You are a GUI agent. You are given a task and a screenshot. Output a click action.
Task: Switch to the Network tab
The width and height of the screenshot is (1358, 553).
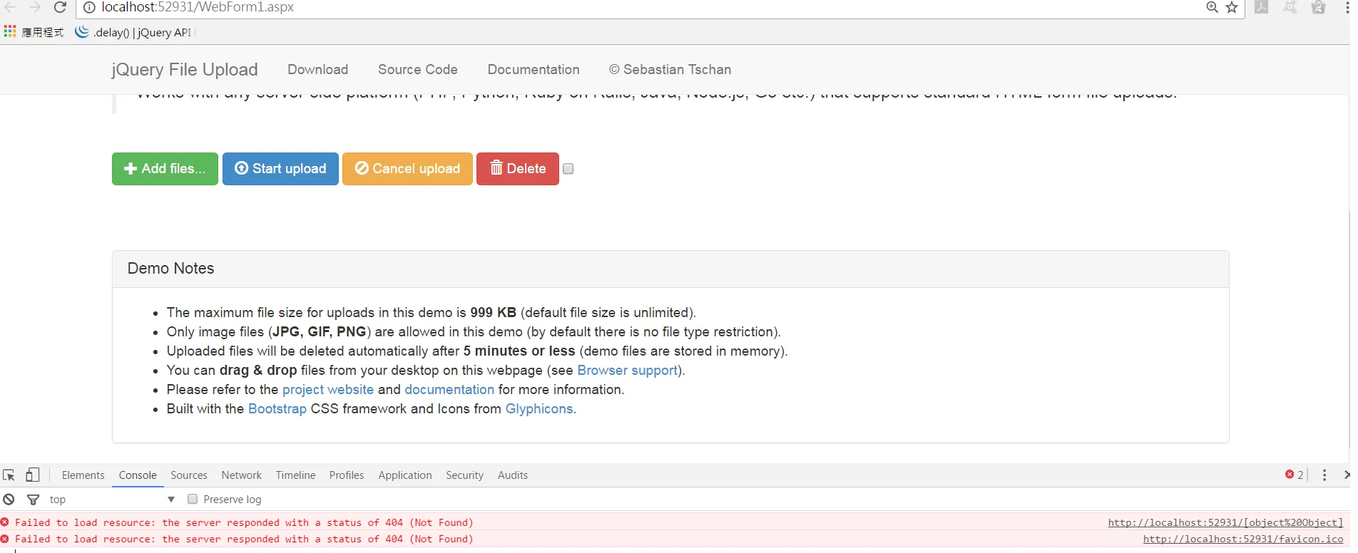(242, 475)
